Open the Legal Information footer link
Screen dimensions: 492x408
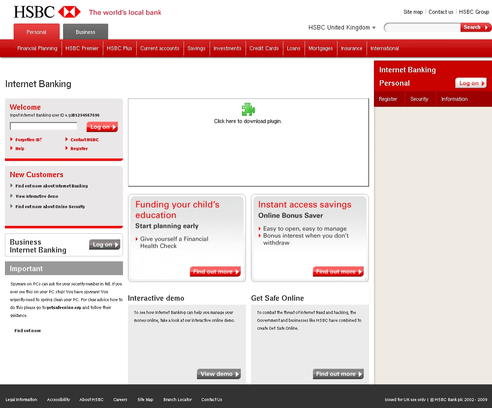pyautogui.click(x=21, y=400)
